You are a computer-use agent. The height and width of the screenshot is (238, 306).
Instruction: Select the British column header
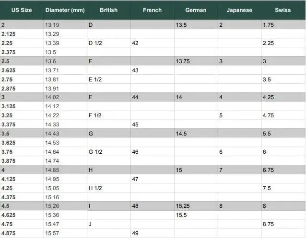[x=109, y=10]
